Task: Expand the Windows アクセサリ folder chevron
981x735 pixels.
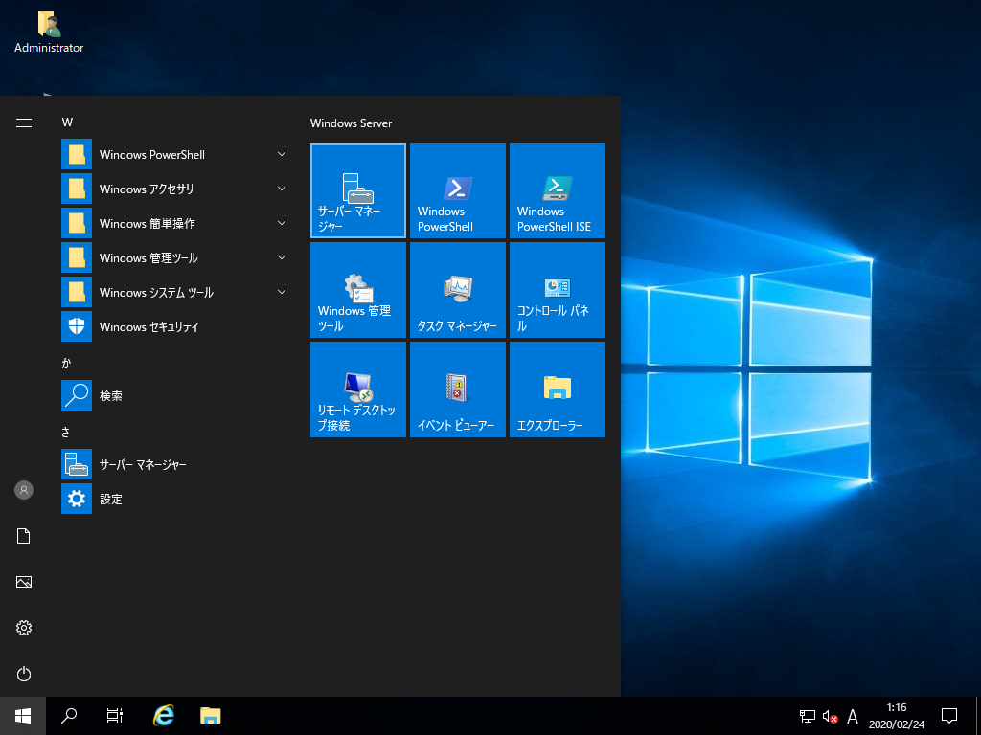Action: (x=282, y=189)
